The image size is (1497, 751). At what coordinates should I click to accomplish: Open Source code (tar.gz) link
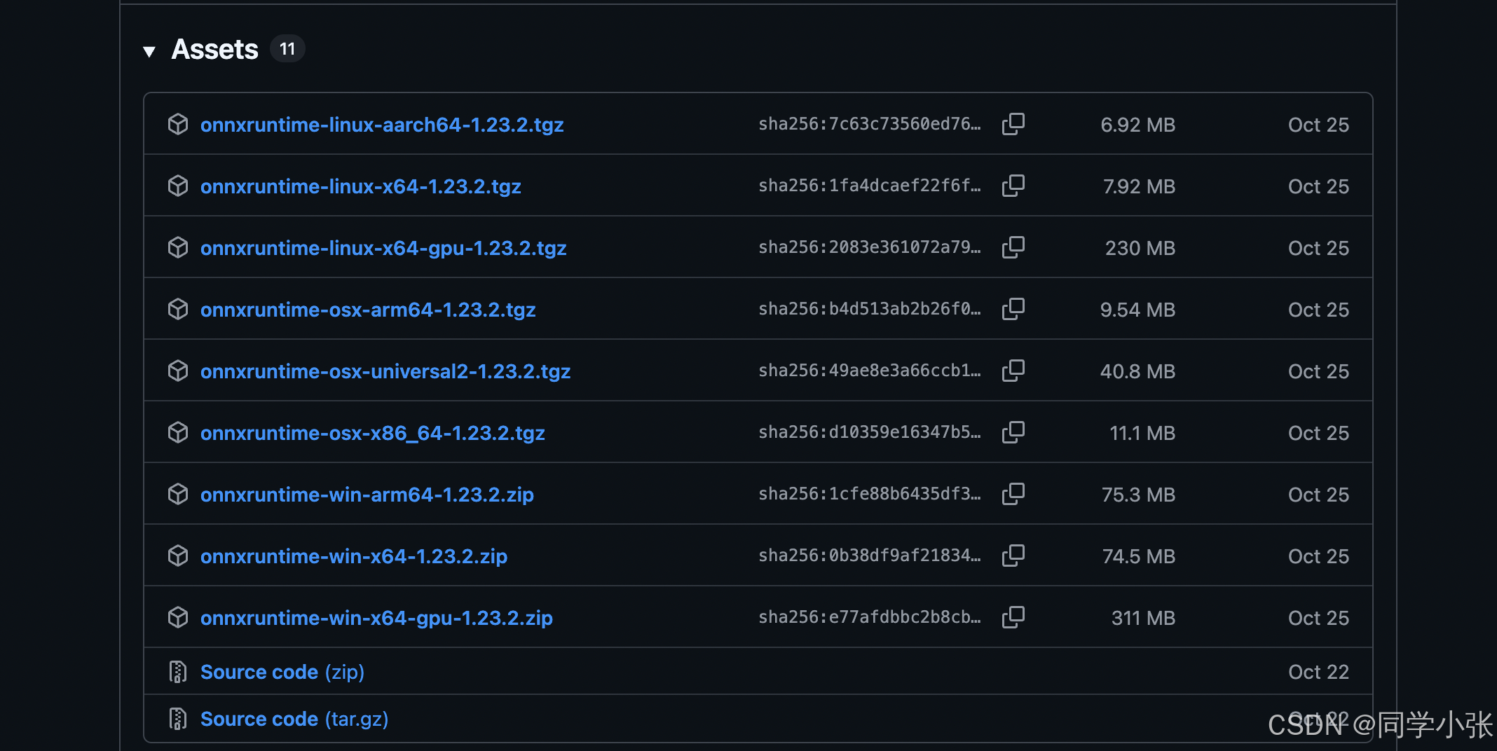pyautogui.click(x=294, y=719)
